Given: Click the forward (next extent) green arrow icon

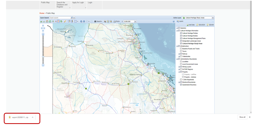Looking at the screenshot, I should [44, 21].
